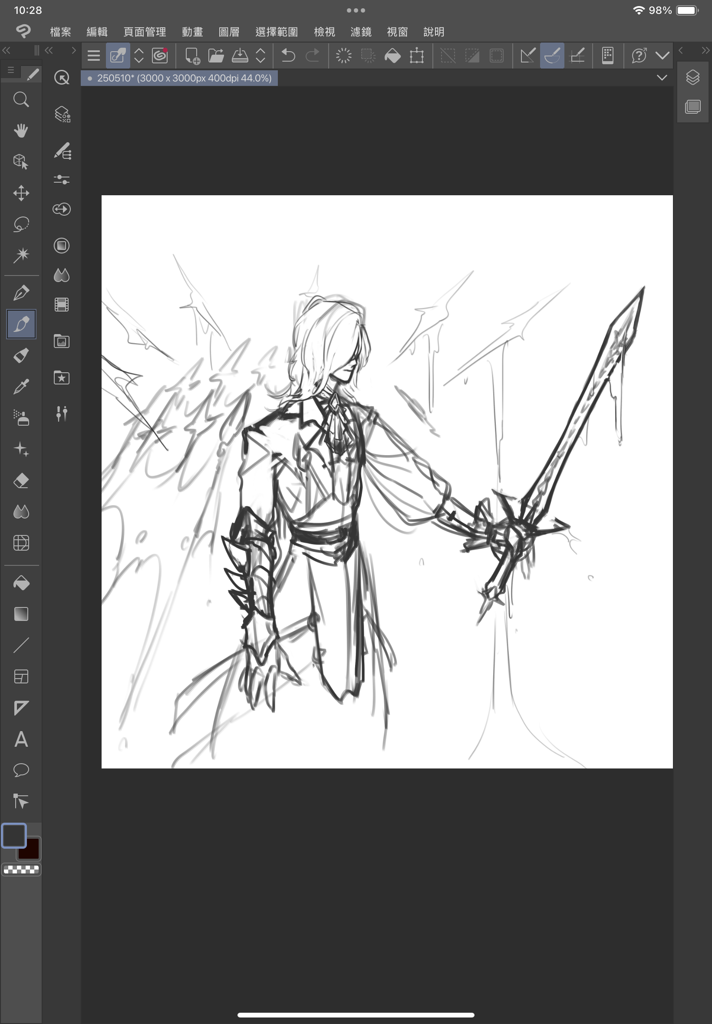This screenshot has height=1024, width=712.
Task: Open the 頁面管理 menu
Action: click(x=145, y=32)
